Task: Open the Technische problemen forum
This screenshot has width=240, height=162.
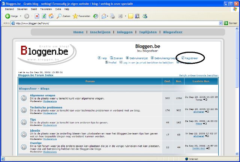Action: [x=46, y=107]
